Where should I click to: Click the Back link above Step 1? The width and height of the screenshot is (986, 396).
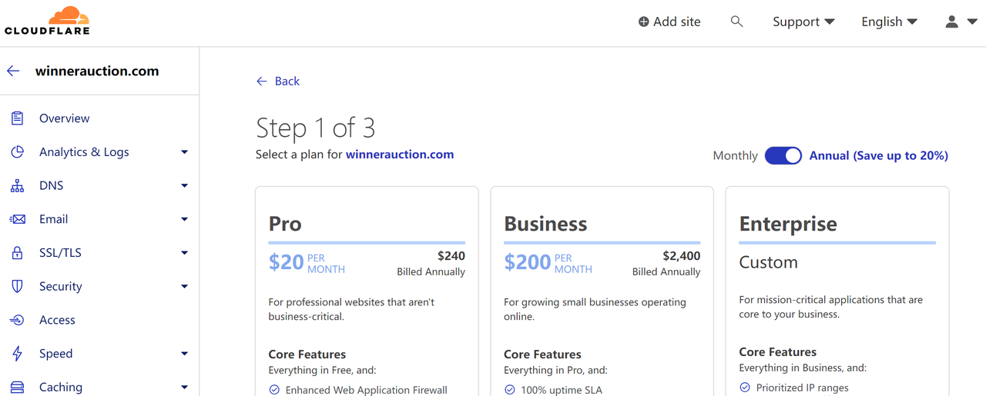tap(278, 81)
